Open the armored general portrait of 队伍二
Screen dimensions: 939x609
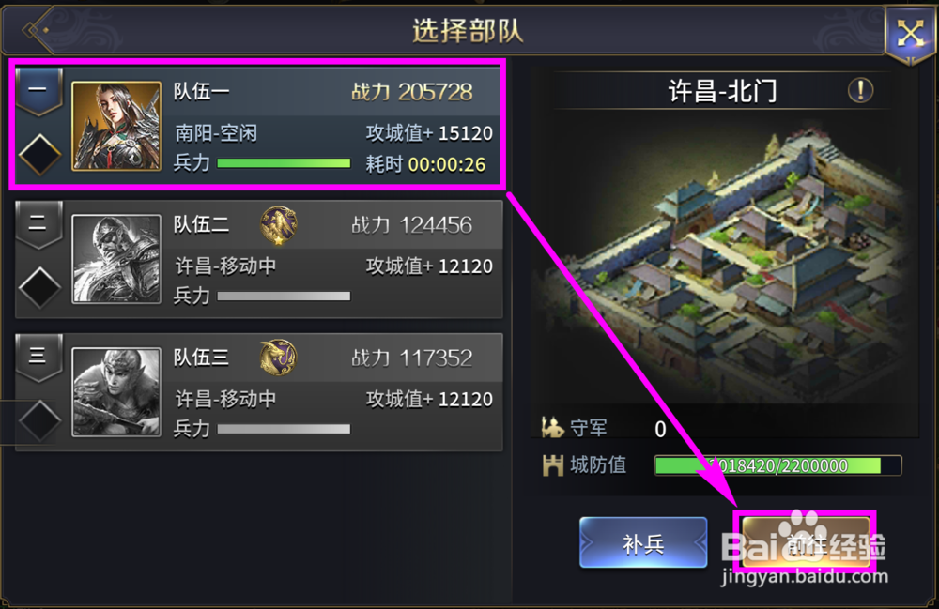coord(116,259)
